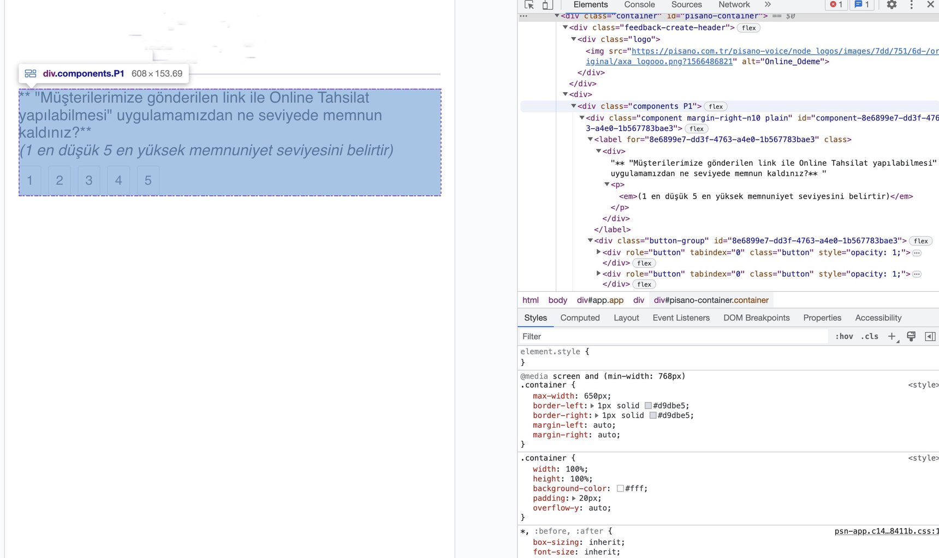Focus the styles Filter input field
939x558 pixels.
(673, 337)
